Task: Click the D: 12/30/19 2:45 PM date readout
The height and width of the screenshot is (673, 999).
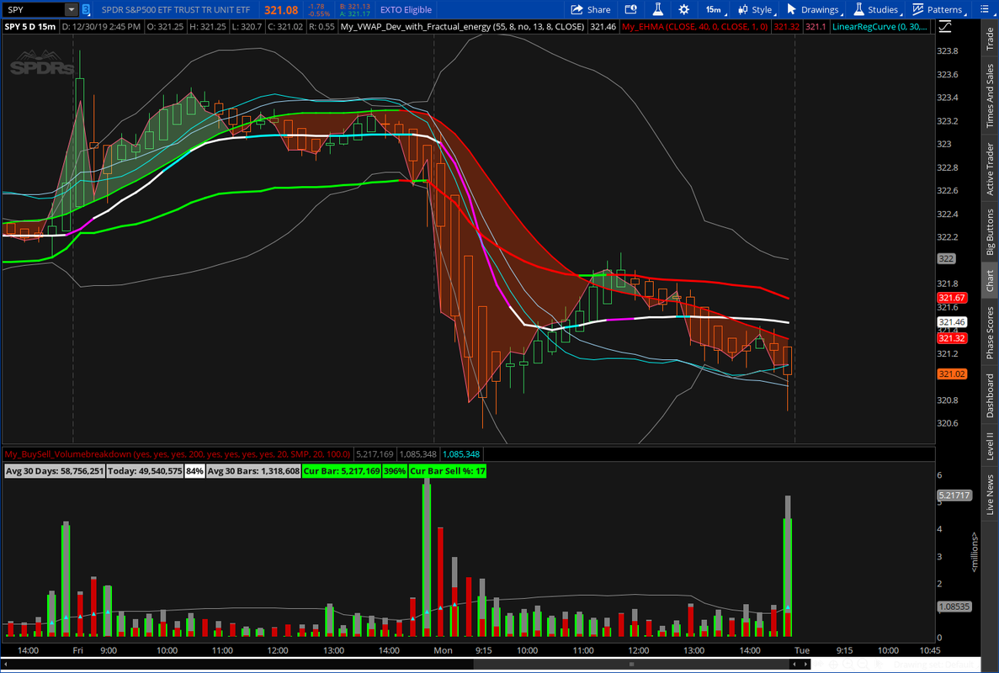Action: (101, 27)
